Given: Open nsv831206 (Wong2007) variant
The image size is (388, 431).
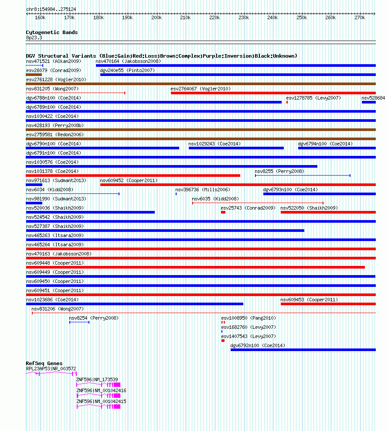Looking at the screenshot, I should click(x=204, y=313).
